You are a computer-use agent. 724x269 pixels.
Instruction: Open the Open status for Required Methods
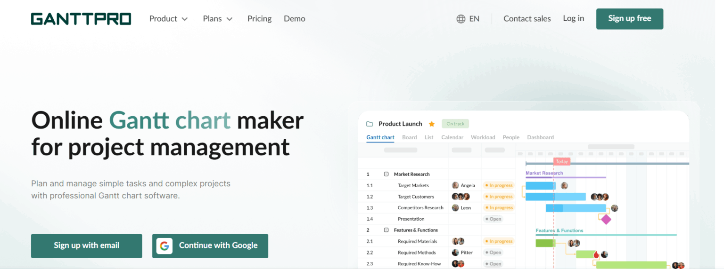[x=493, y=253]
